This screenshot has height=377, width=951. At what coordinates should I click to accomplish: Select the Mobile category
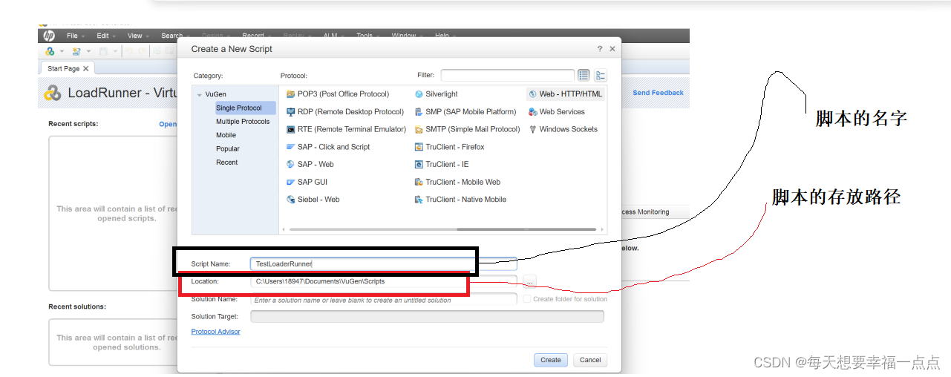tap(226, 135)
